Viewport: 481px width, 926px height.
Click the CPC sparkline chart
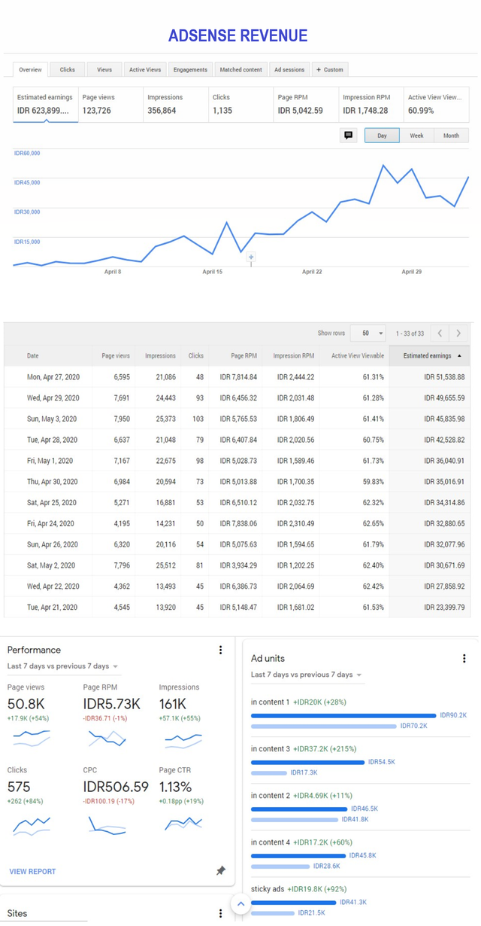(x=107, y=826)
